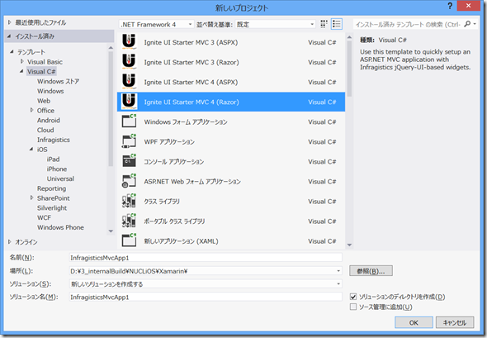Click the template search box

coord(408,24)
